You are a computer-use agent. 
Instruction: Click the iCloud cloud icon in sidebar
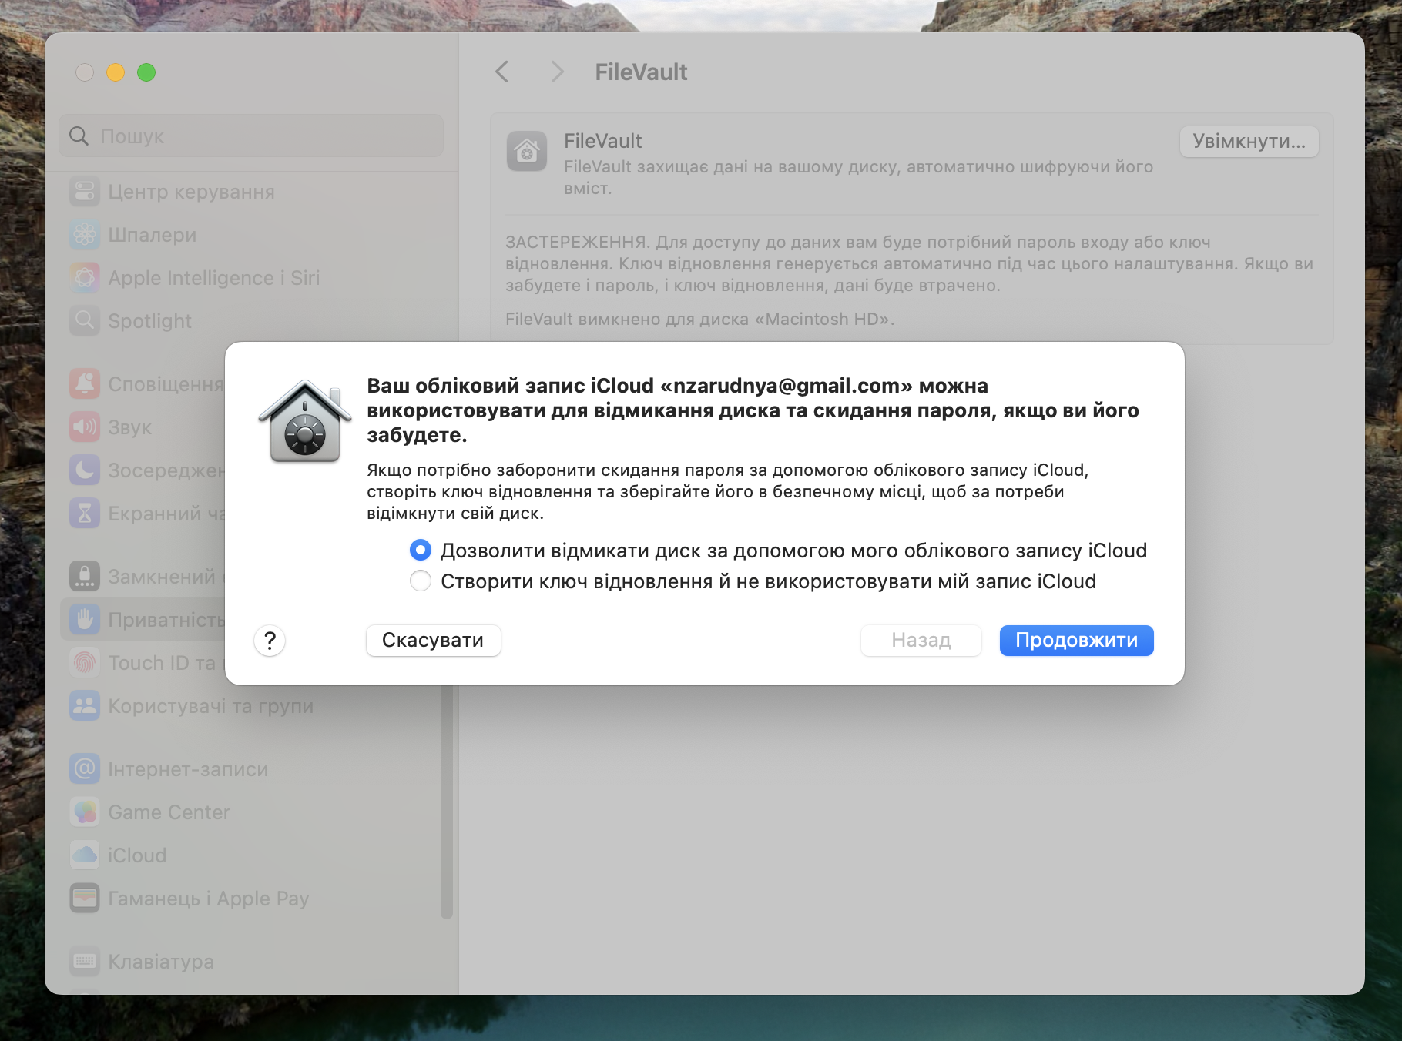[85, 855]
